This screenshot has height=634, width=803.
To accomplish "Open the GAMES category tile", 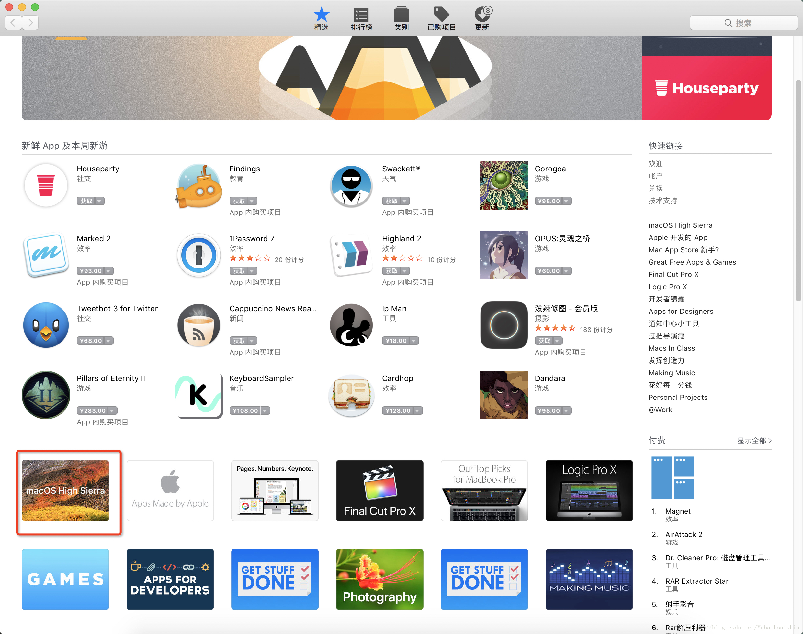I will pyautogui.click(x=65, y=579).
